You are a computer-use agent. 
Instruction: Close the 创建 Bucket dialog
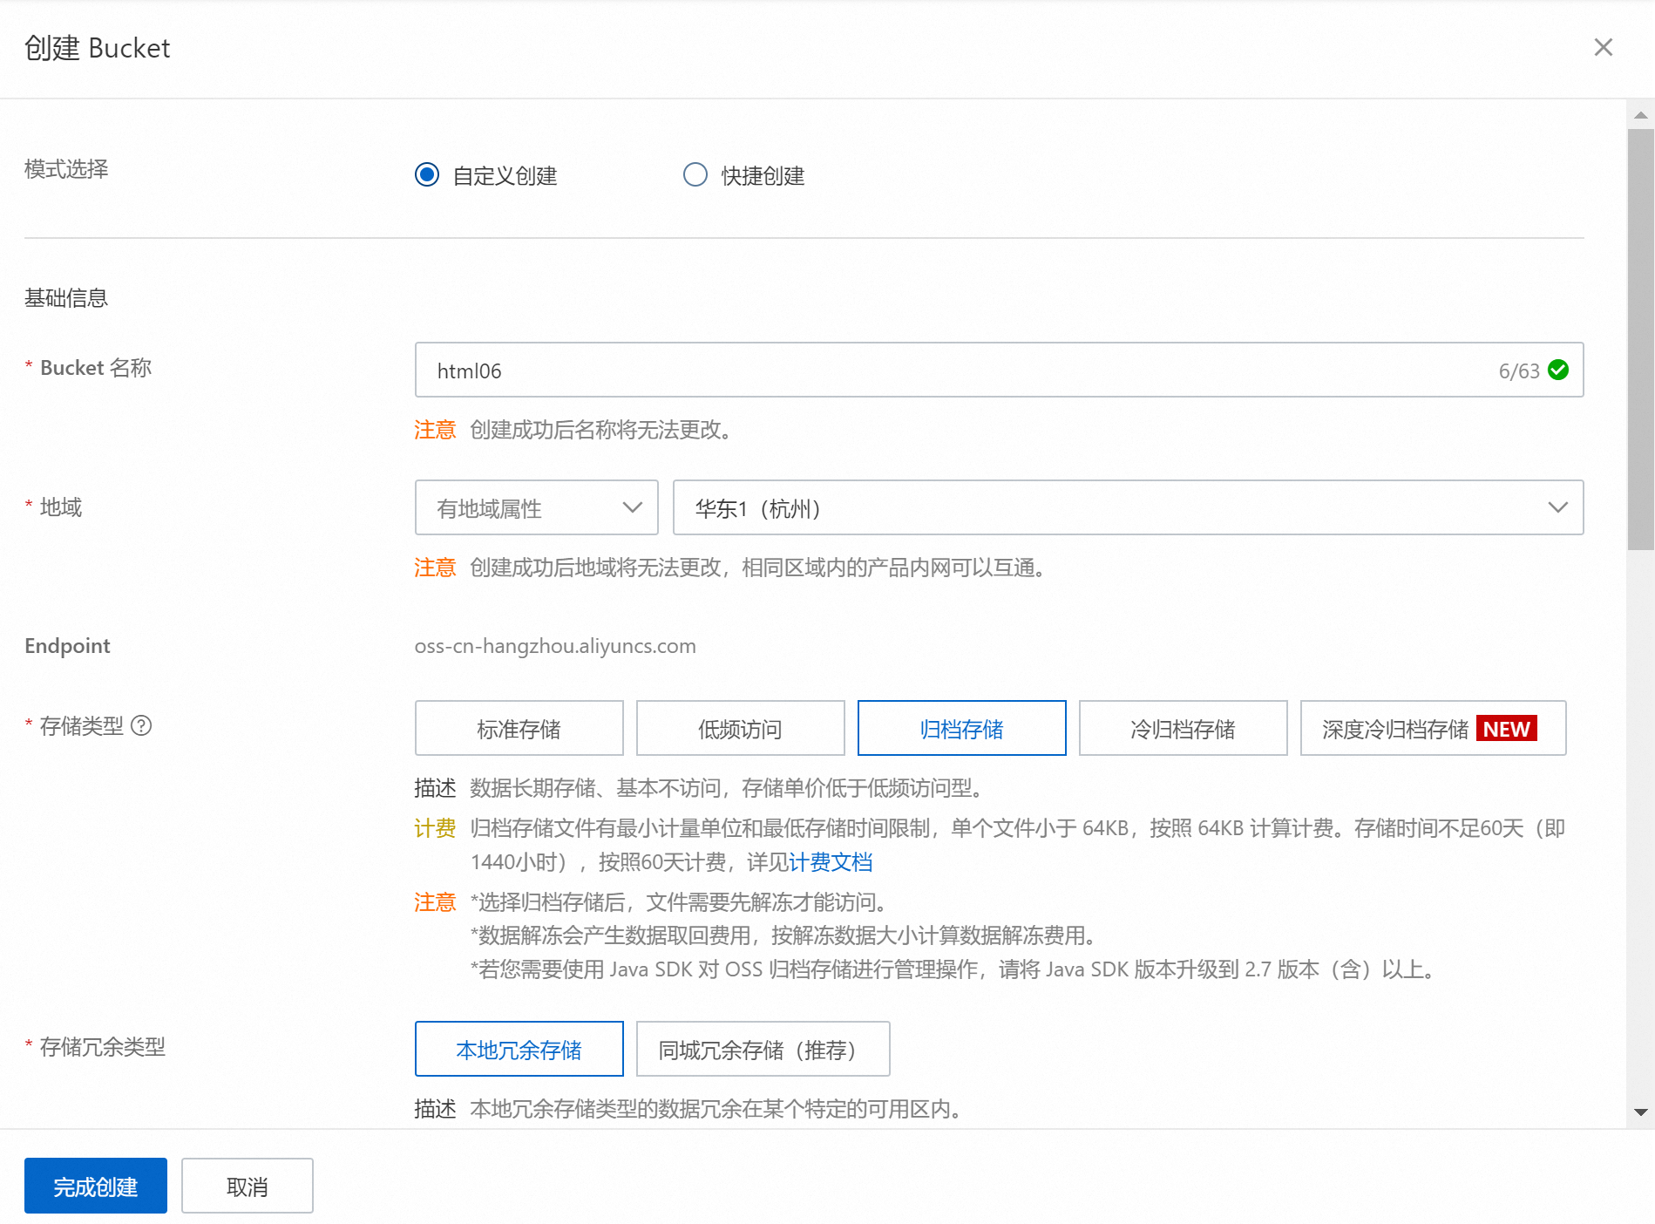(1603, 47)
